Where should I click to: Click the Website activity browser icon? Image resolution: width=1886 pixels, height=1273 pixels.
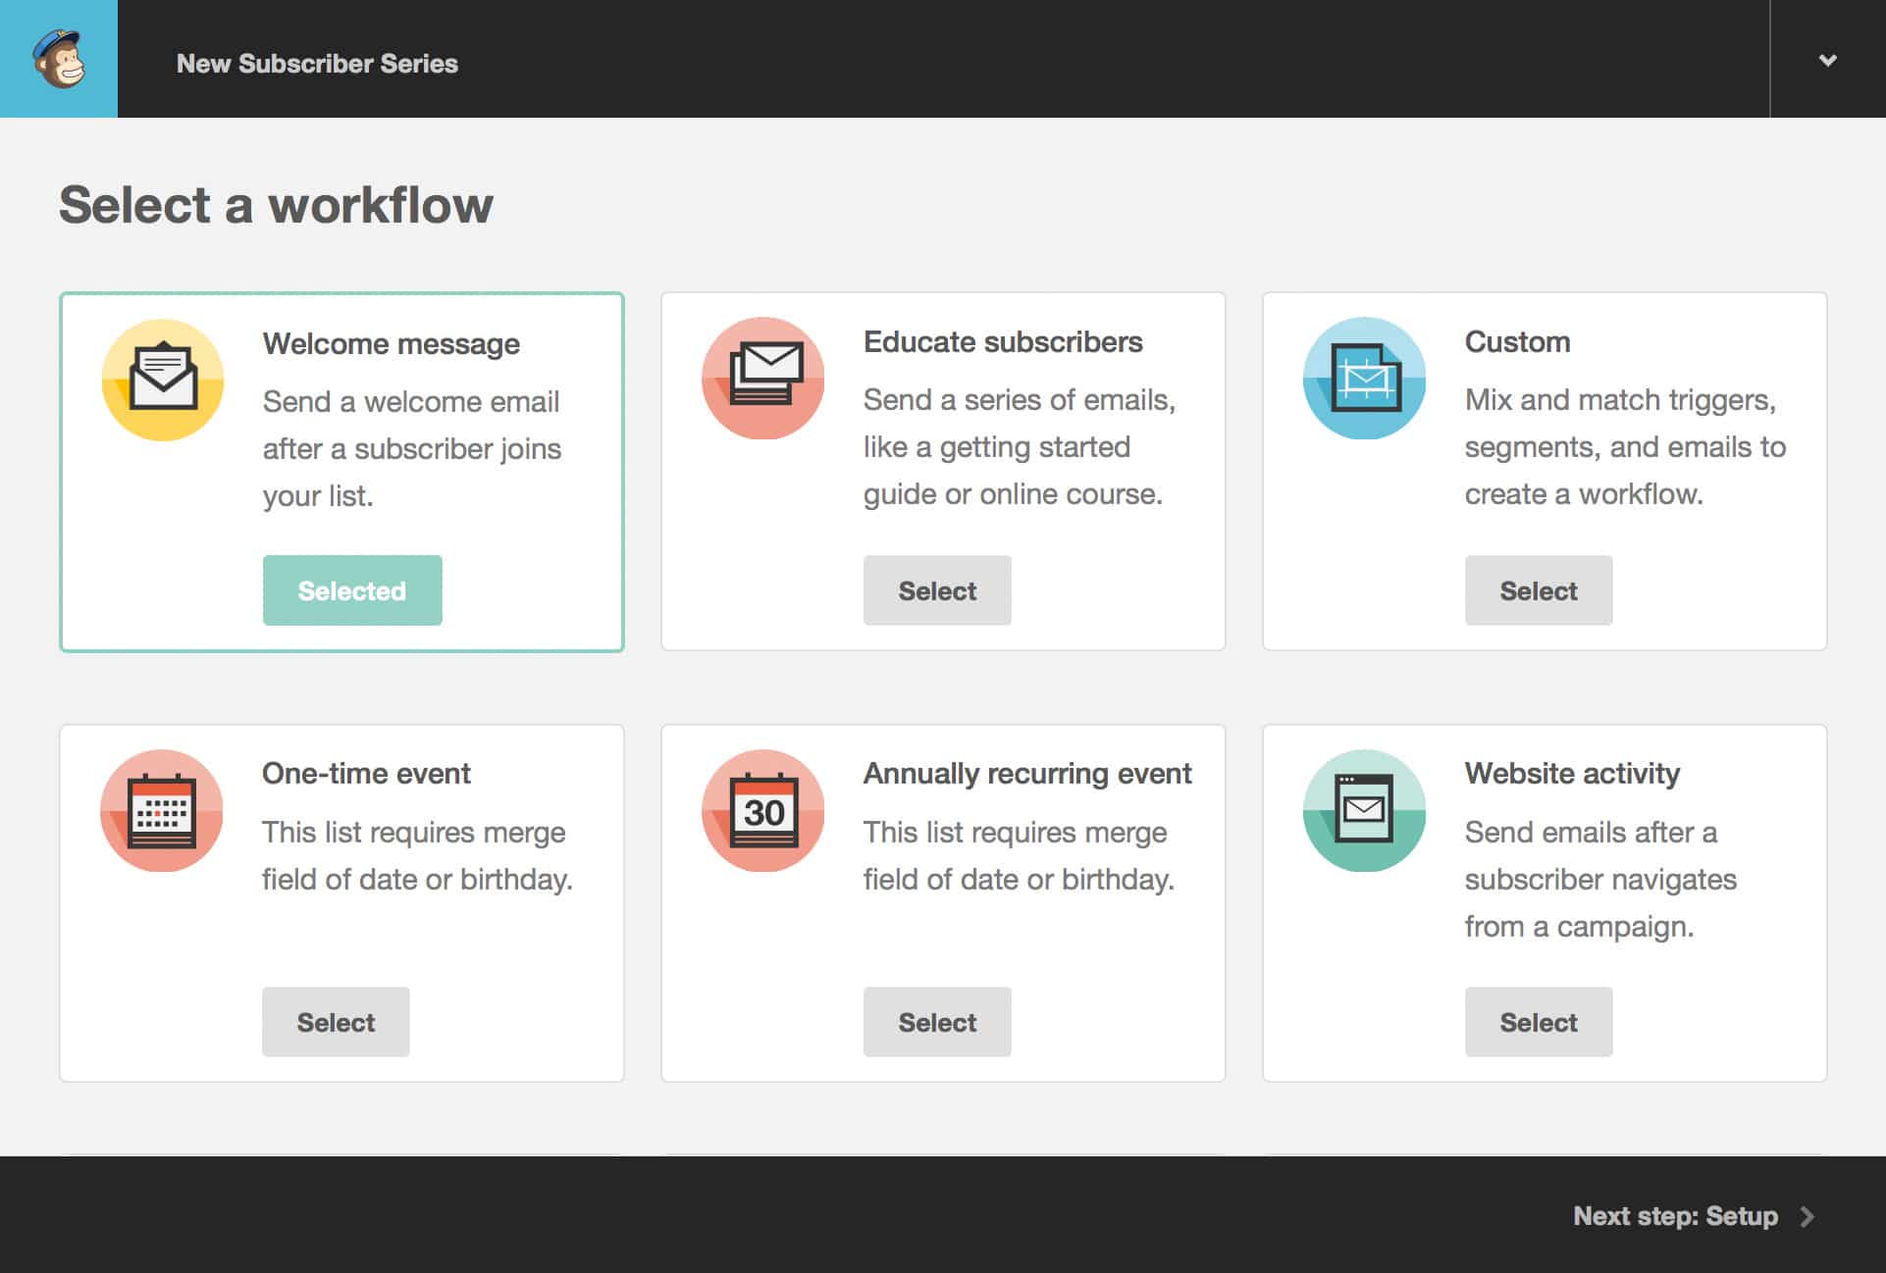(x=1364, y=811)
